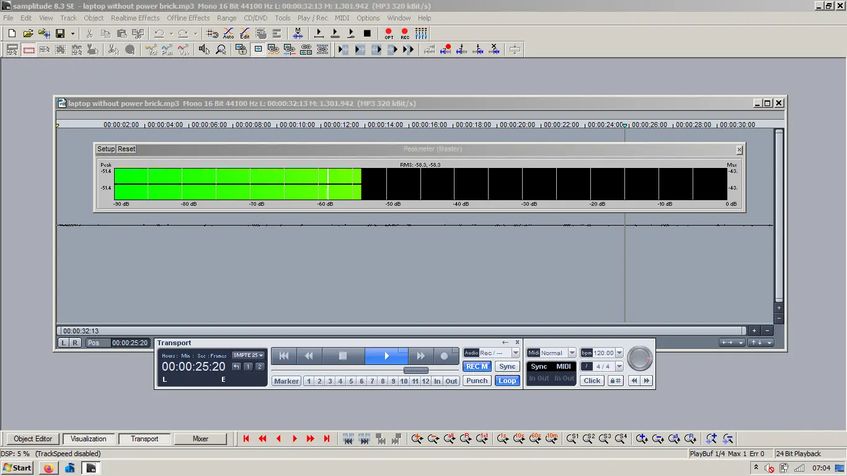Click the Reset button on Peakmeter

[x=126, y=149]
